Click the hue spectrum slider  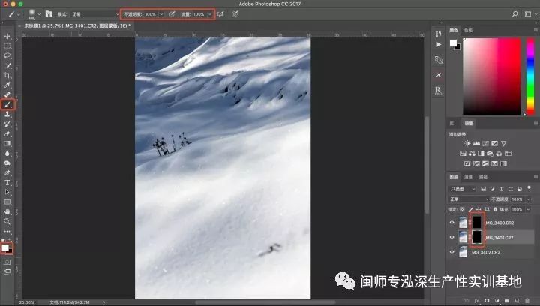pos(530,76)
